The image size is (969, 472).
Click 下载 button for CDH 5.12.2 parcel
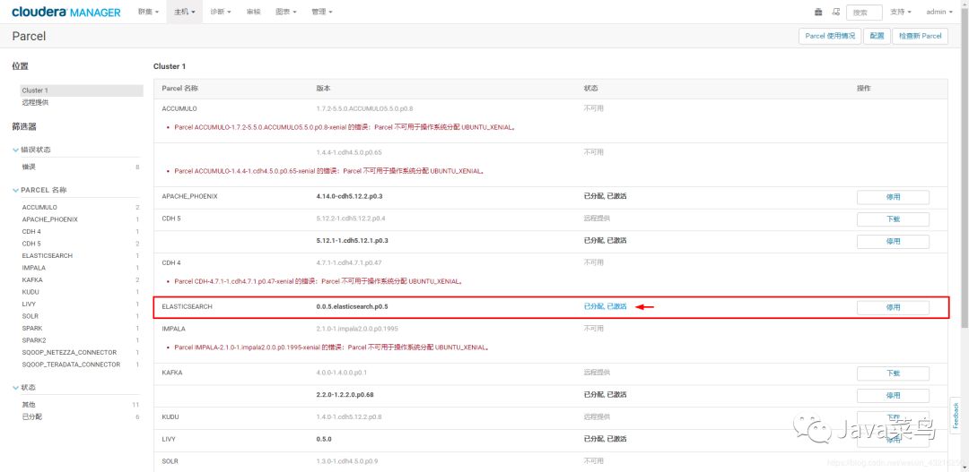tap(893, 219)
